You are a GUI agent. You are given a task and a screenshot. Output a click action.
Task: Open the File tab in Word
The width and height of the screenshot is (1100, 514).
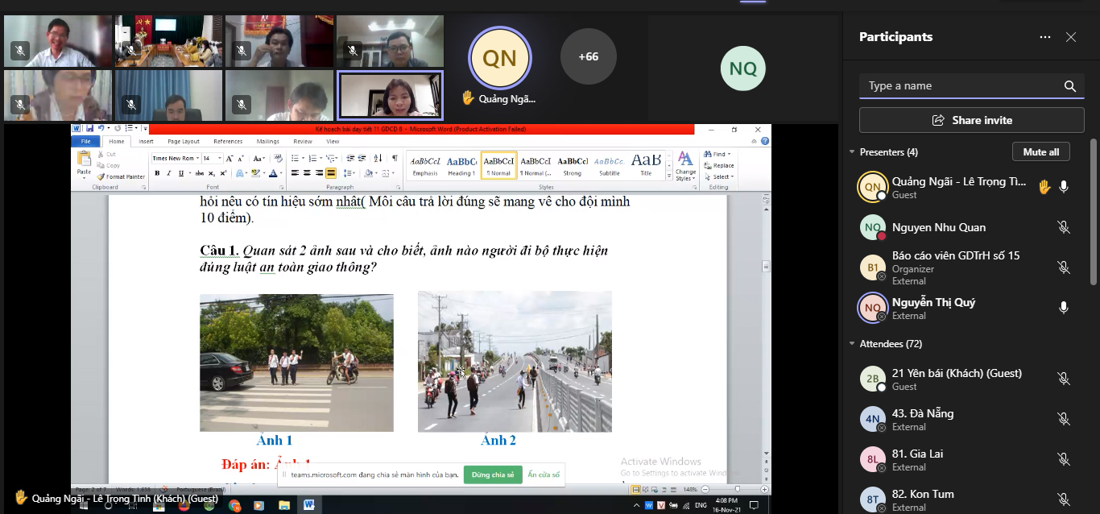[85, 142]
